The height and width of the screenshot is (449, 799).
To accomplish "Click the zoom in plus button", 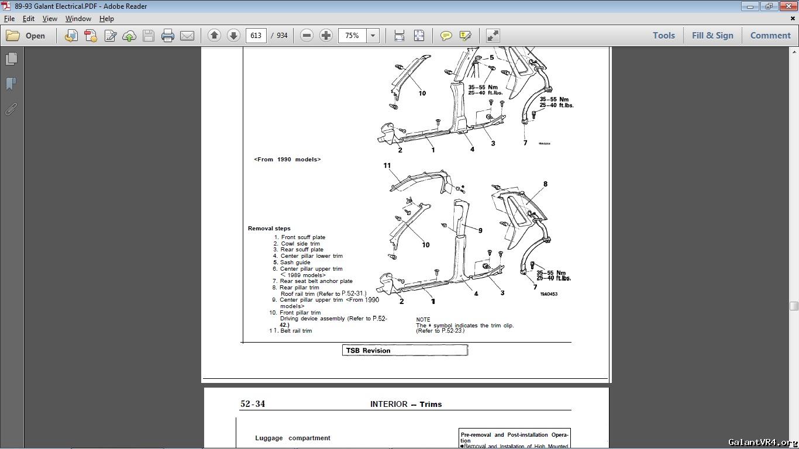I will point(326,36).
